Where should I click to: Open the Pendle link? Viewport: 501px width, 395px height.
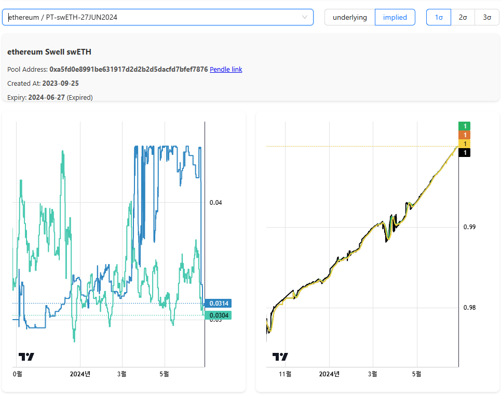[x=226, y=70]
